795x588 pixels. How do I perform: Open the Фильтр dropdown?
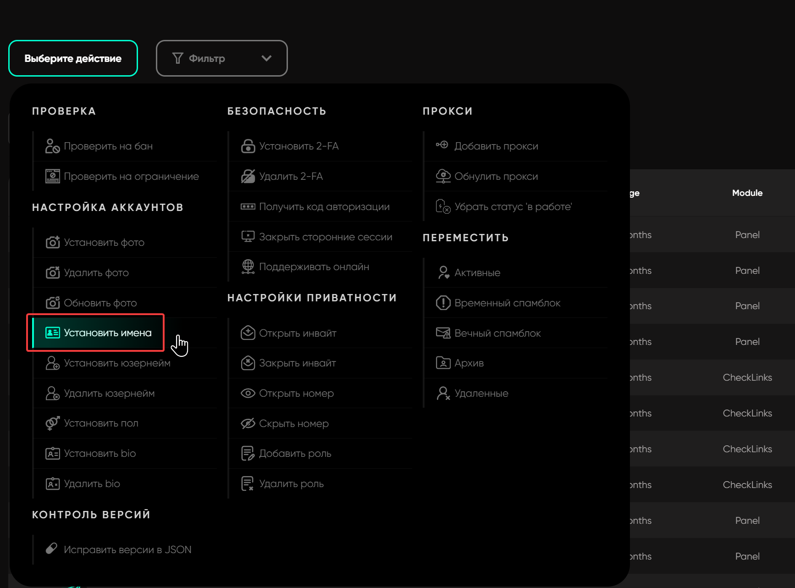pyautogui.click(x=221, y=58)
